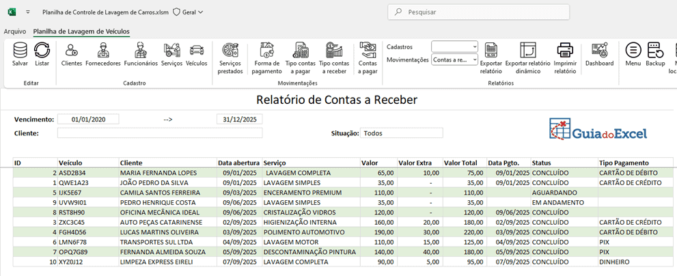Image resolution: width=677 pixels, height=276 pixels.
Task: Click Exportar relatório dinâmico icon
Action: [x=528, y=50]
